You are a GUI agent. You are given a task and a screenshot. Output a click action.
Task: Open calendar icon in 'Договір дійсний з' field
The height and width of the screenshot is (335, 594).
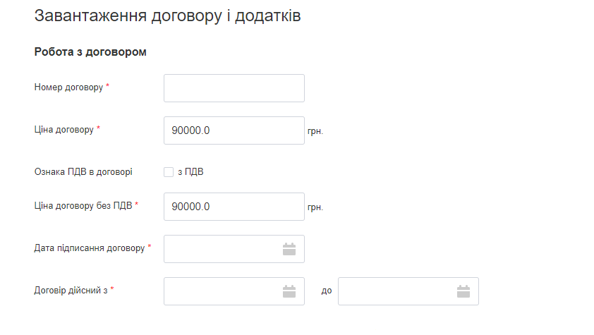click(289, 291)
